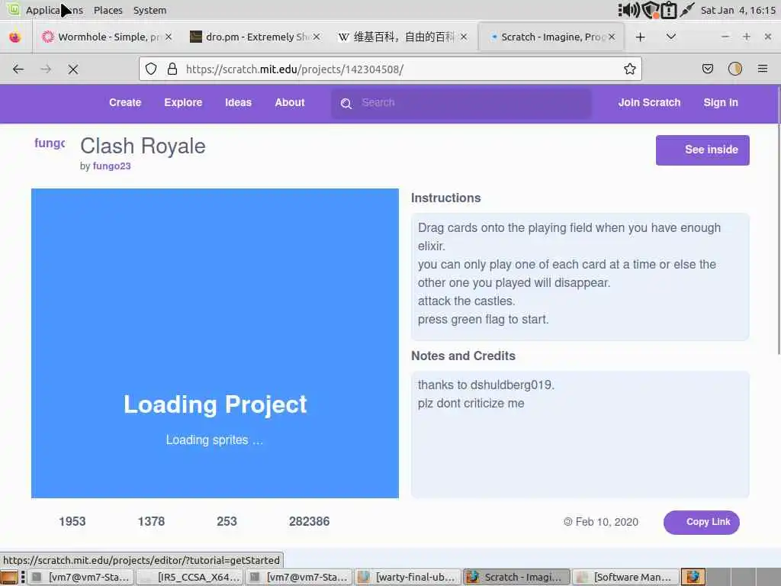Close the dro.pm tab
781x586 pixels.
317,37
